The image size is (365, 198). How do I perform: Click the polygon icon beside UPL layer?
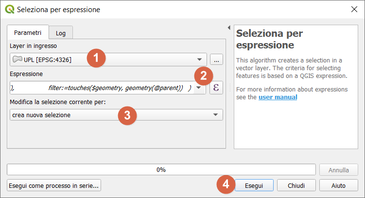pos(17,60)
